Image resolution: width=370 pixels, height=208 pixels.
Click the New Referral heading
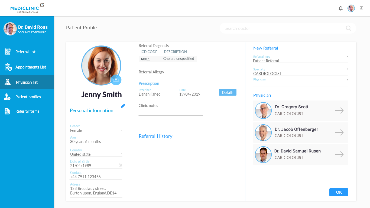pyautogui.click(x=265, y=48)
